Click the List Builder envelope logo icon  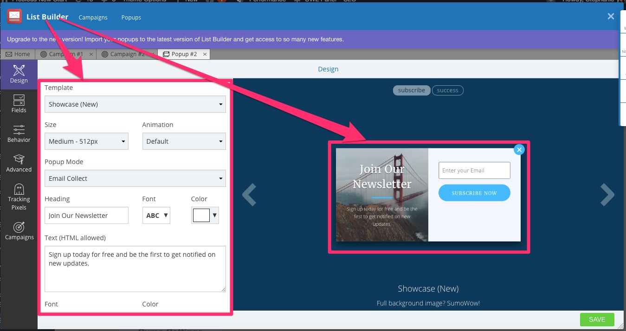(x=14, y=17)
